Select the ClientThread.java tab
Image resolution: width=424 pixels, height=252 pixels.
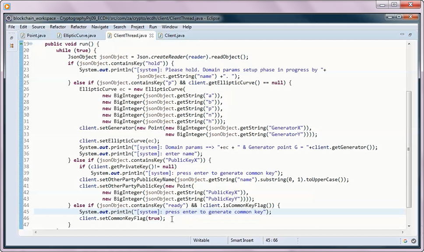[x=130, y=35]
